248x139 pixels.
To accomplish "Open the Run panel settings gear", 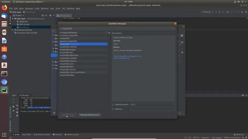I will [243, 95].
